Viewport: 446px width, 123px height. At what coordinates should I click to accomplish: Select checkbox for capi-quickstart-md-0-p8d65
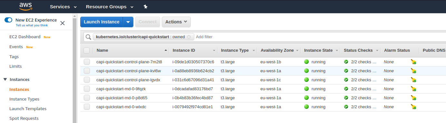[x=87, y=98]
